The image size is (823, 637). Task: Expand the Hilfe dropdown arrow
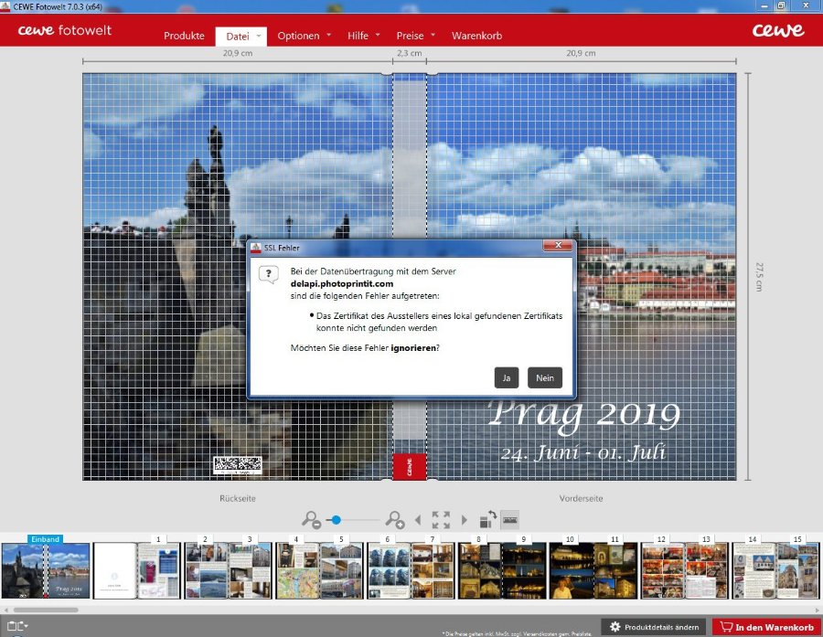click(378, 35)
